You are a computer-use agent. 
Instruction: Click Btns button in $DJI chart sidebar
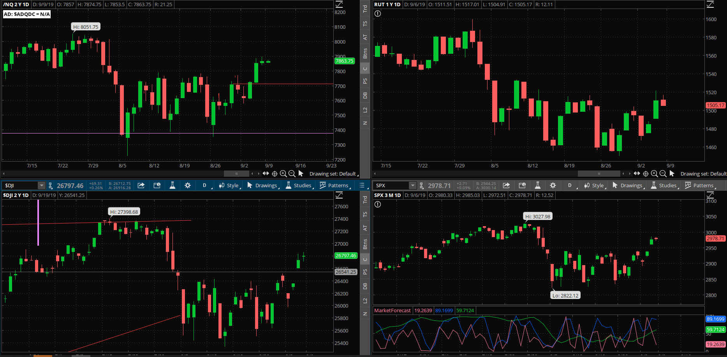365,244
